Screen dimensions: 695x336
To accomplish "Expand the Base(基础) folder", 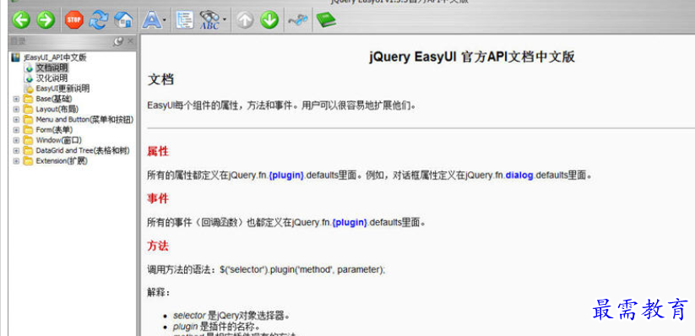I will (x=16, y=99).
